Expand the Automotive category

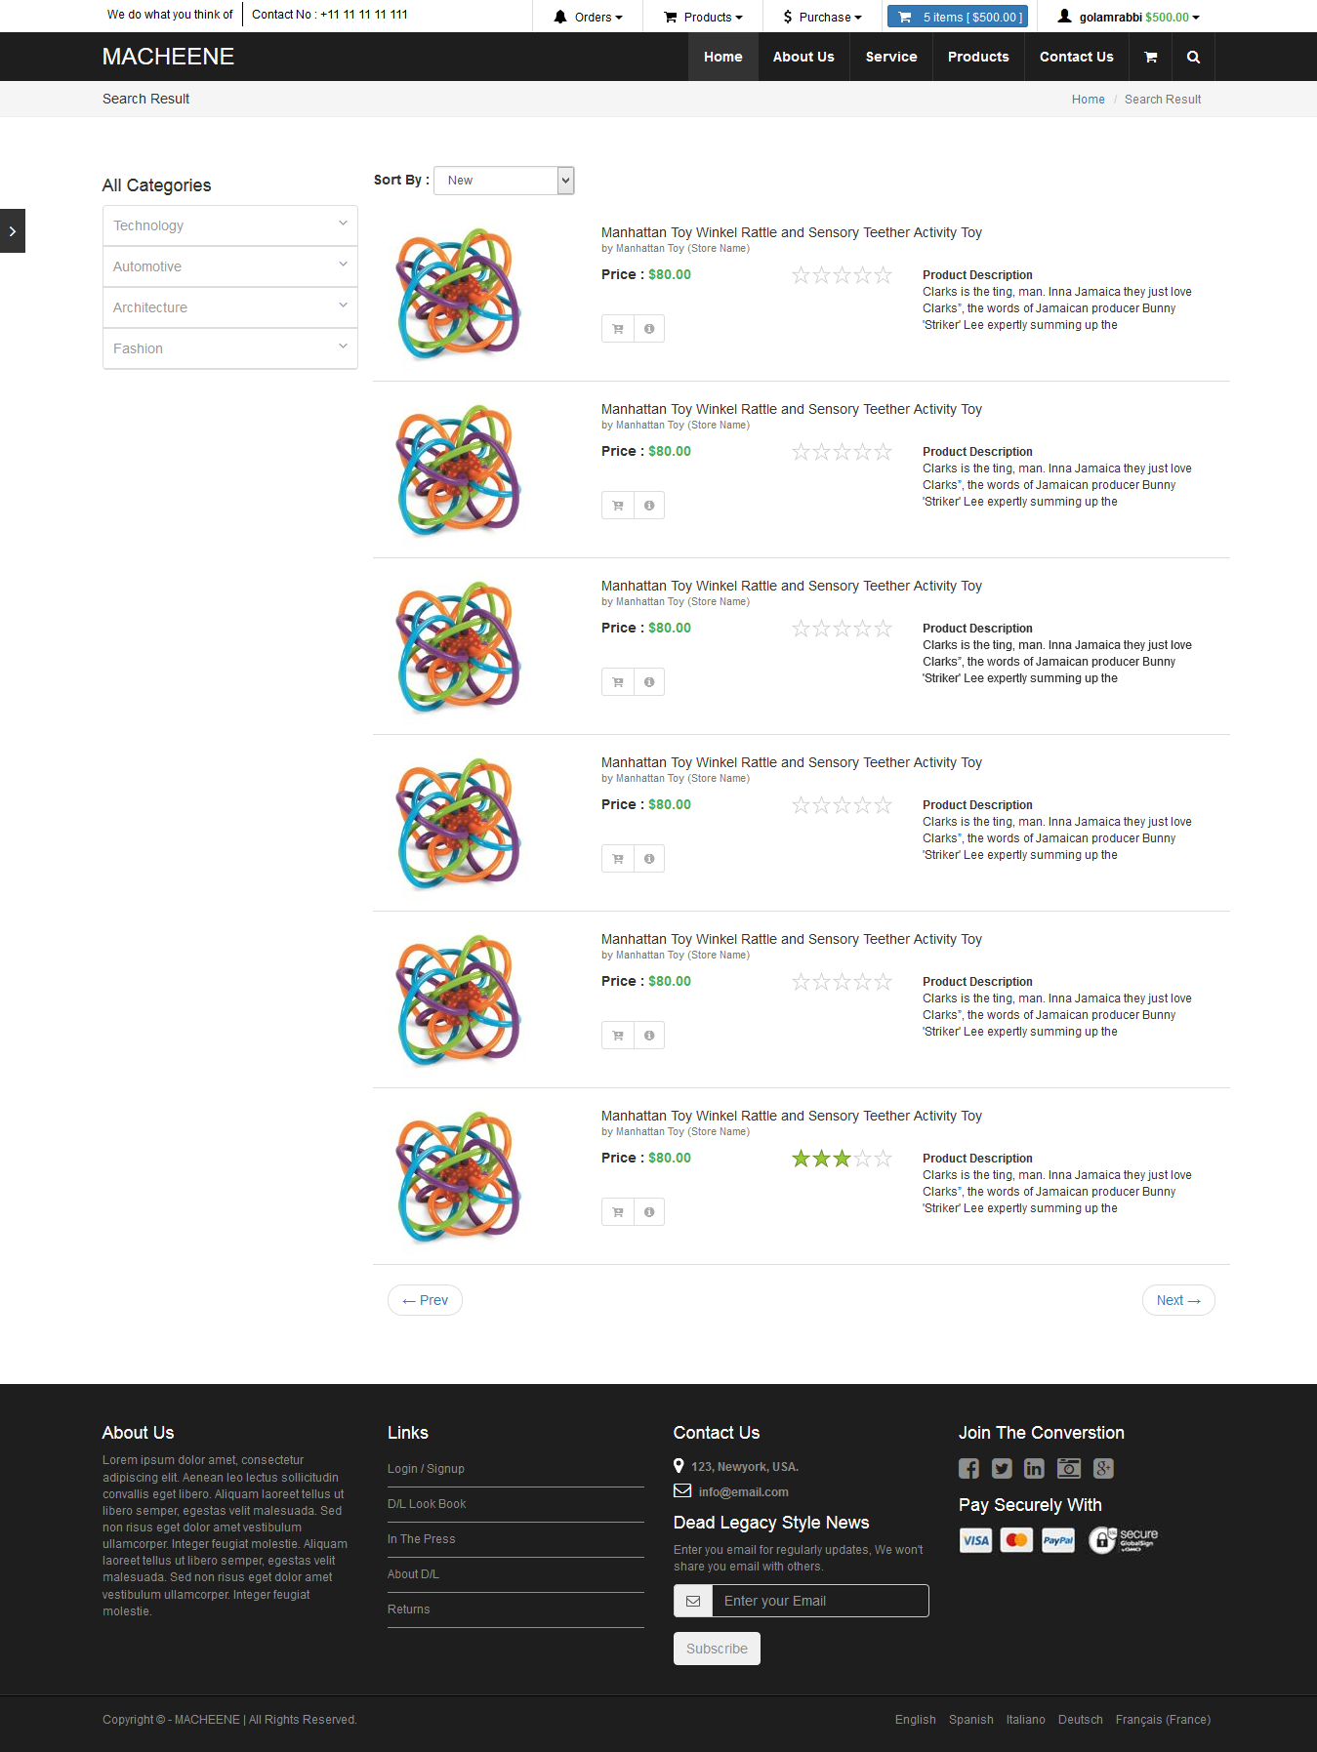[230, 266]
